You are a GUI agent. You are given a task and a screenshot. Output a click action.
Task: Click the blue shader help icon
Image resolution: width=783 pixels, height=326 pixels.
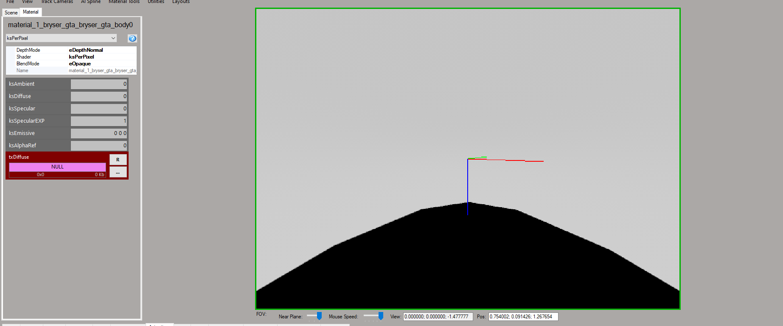(x=132, y=39)
